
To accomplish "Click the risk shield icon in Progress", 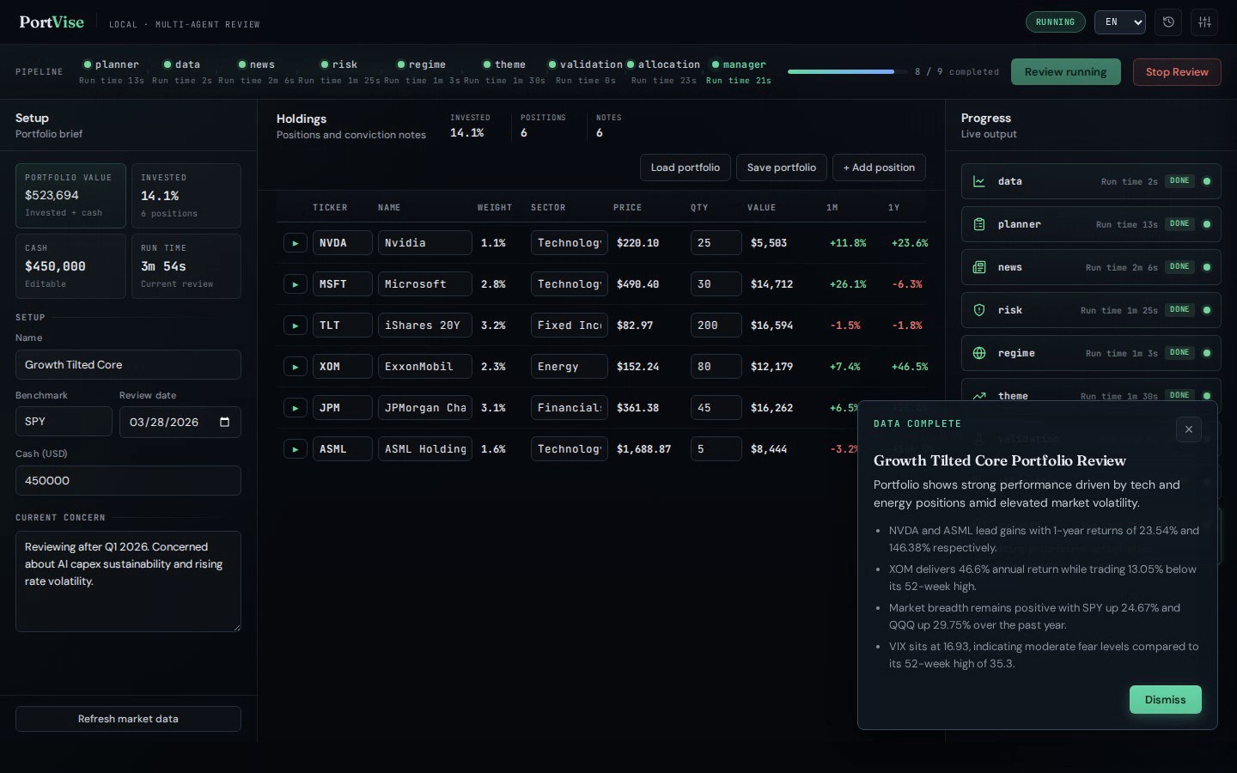I will [x=979, y=310].
